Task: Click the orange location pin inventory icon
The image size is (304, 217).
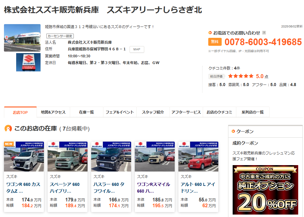Action: pos(8,128)
